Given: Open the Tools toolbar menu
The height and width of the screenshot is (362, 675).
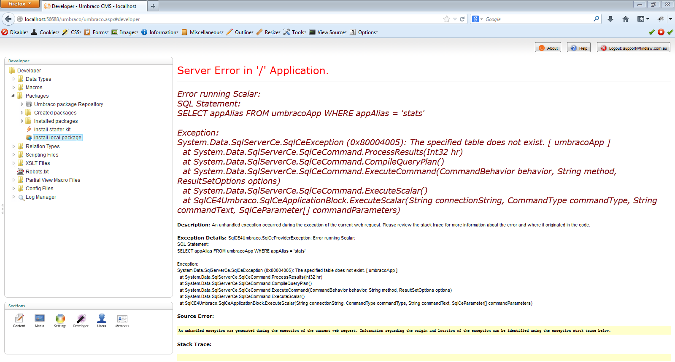Looking at the screenshot, I should [295, 32].
